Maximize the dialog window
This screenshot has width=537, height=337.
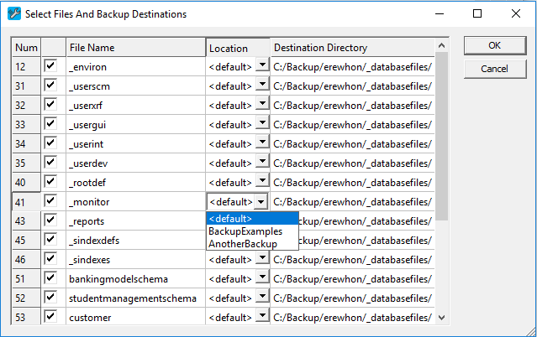point(477,13)
